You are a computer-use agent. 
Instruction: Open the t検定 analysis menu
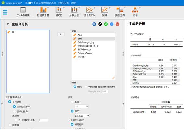59,12
